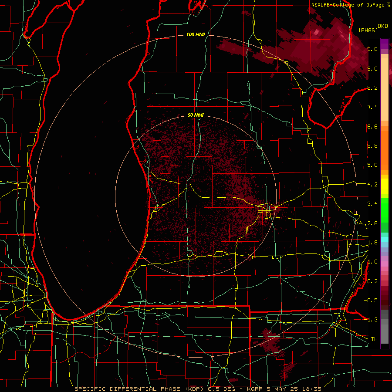Click the 8.2 legend value
The height and width of the screenshot is (392, 392).
372,88
